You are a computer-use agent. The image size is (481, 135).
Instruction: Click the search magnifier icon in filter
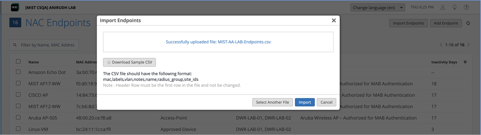click(15, 45)
